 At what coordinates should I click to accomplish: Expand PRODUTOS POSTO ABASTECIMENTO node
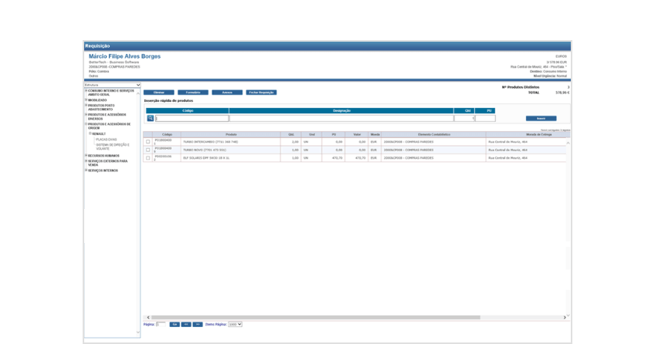pyautogui.click(x=86, y=106)
